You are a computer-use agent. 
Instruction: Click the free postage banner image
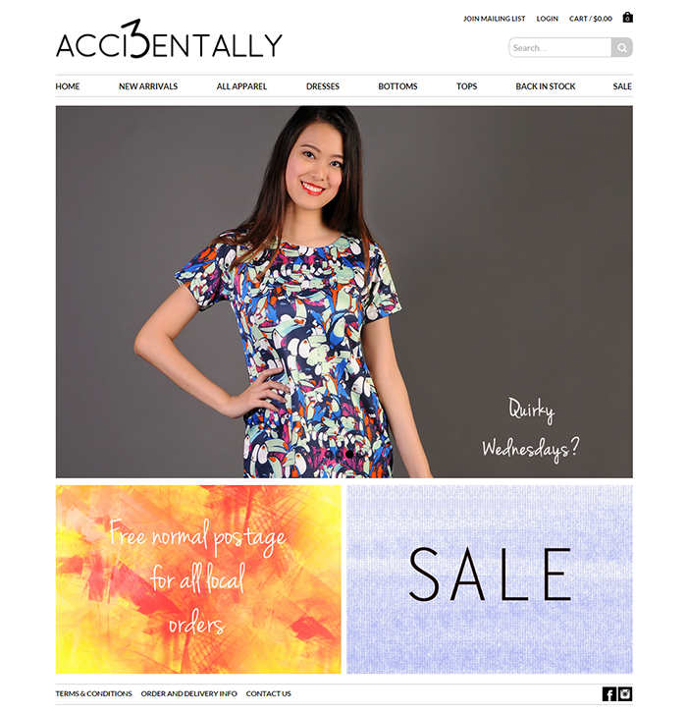tap(198, 578)
